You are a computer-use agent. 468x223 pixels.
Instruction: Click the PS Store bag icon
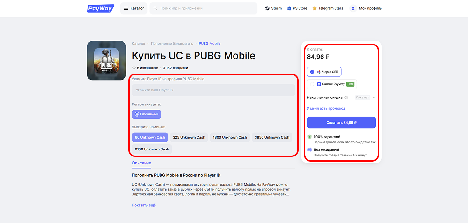click(289, 8)
